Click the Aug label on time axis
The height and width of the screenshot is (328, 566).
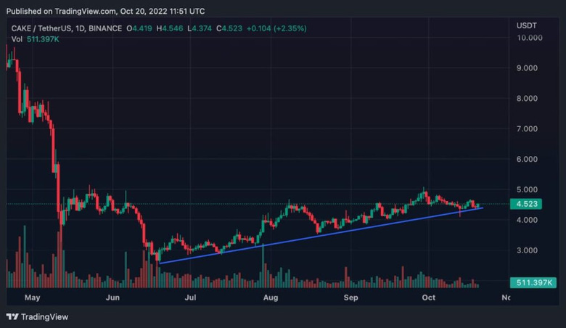click(x=271, y=297)
